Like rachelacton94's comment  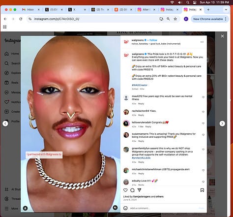[x=203, y=112]
